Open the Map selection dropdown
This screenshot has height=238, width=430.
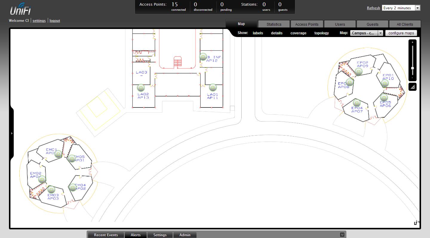(367, 33)
